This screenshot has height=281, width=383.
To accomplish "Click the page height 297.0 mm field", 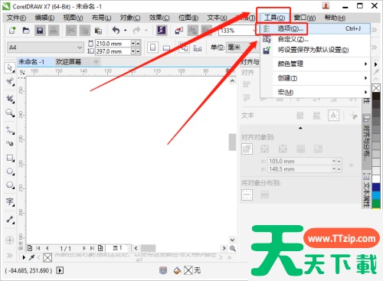I will click(x=113, y=51).
